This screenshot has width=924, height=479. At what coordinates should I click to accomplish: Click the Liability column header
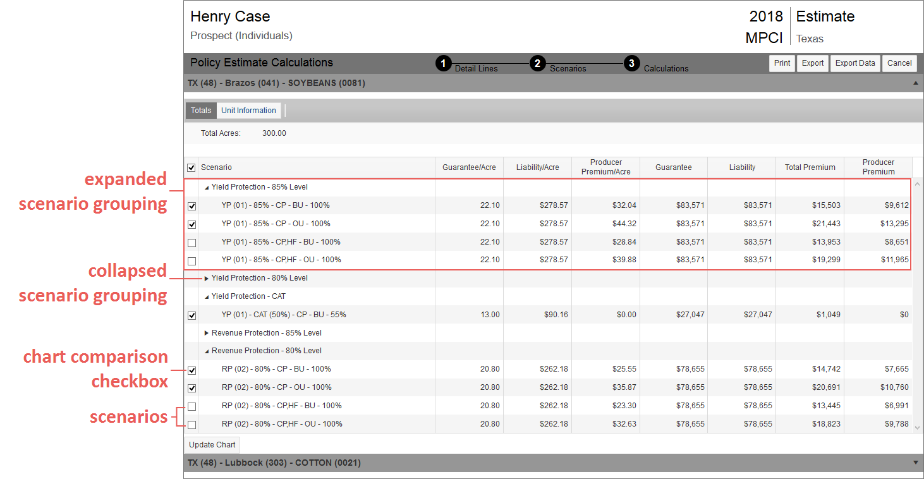[742, 167]
